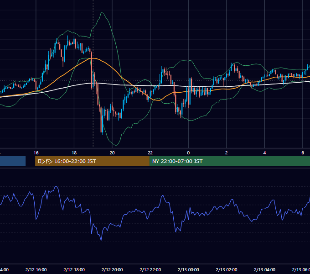Select the NY 22:00-07:00 JST session bar
Image resolution: width=310 pixels, height=274 pixels.
[229, 161]
